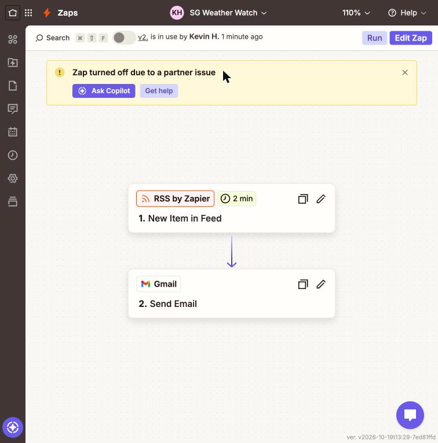Click the banner title about partner issue

coord(144,72)
